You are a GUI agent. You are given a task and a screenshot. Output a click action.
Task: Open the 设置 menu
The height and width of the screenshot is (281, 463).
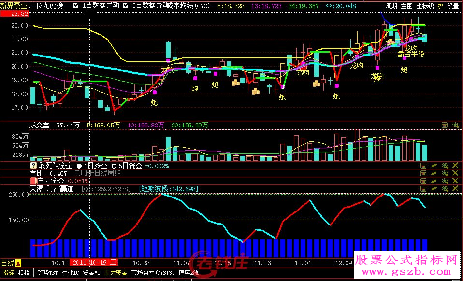click(x=453, y=6)
